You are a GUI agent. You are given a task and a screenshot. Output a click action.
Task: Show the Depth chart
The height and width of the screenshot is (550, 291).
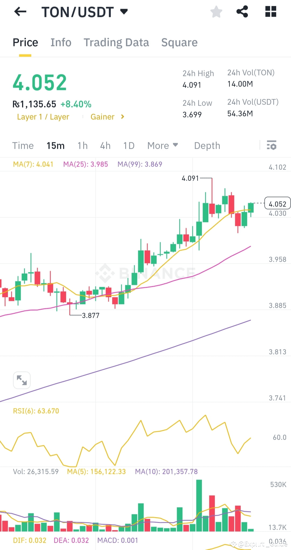pyautogui.click(x=207, y=146)
